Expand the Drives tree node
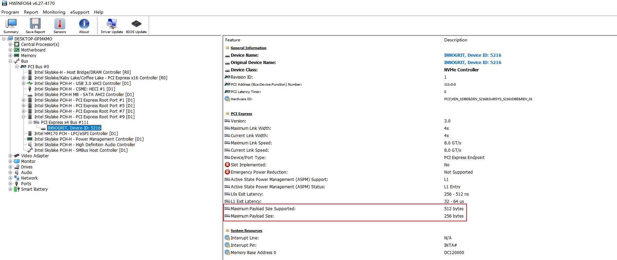 coord(10,167)
